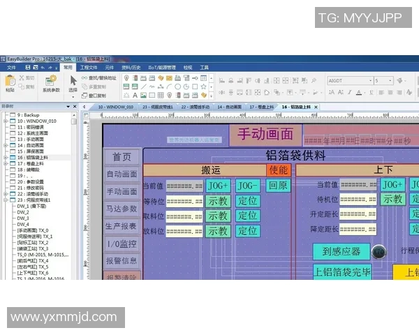Click the underline text icon
Image resolution: width=419 pixels, height=335 pixels.
pos(372,92)
